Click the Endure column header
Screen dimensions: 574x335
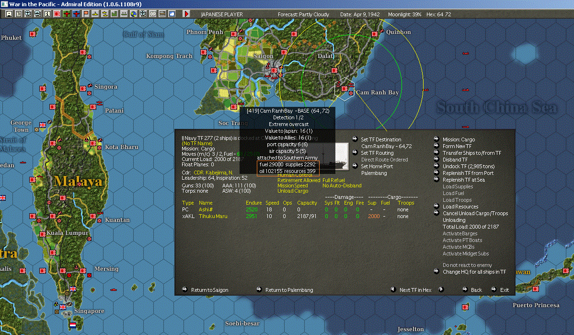(253, 203)
